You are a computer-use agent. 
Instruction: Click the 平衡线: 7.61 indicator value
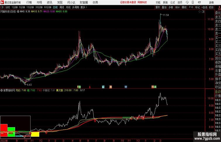(x=49, y=90)
